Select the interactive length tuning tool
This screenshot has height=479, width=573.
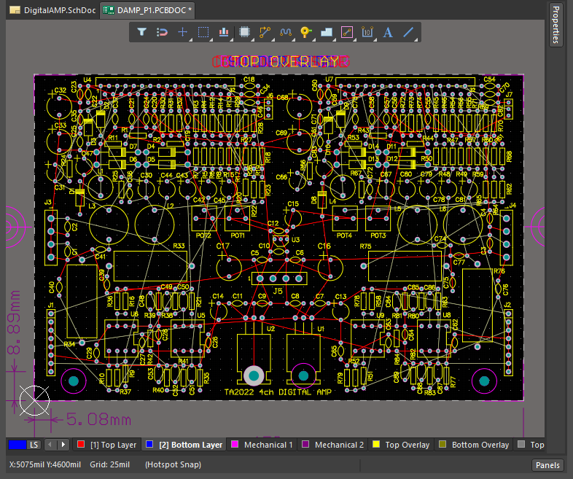286,32
